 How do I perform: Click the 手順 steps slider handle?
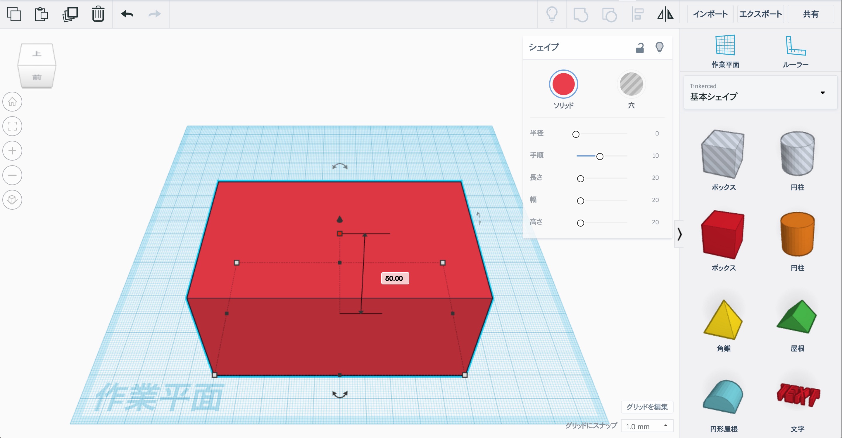pos(599,156)
